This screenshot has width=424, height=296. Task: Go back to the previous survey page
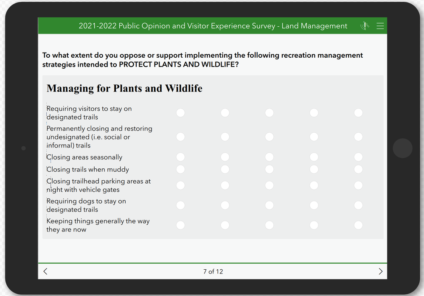(45, 271)
